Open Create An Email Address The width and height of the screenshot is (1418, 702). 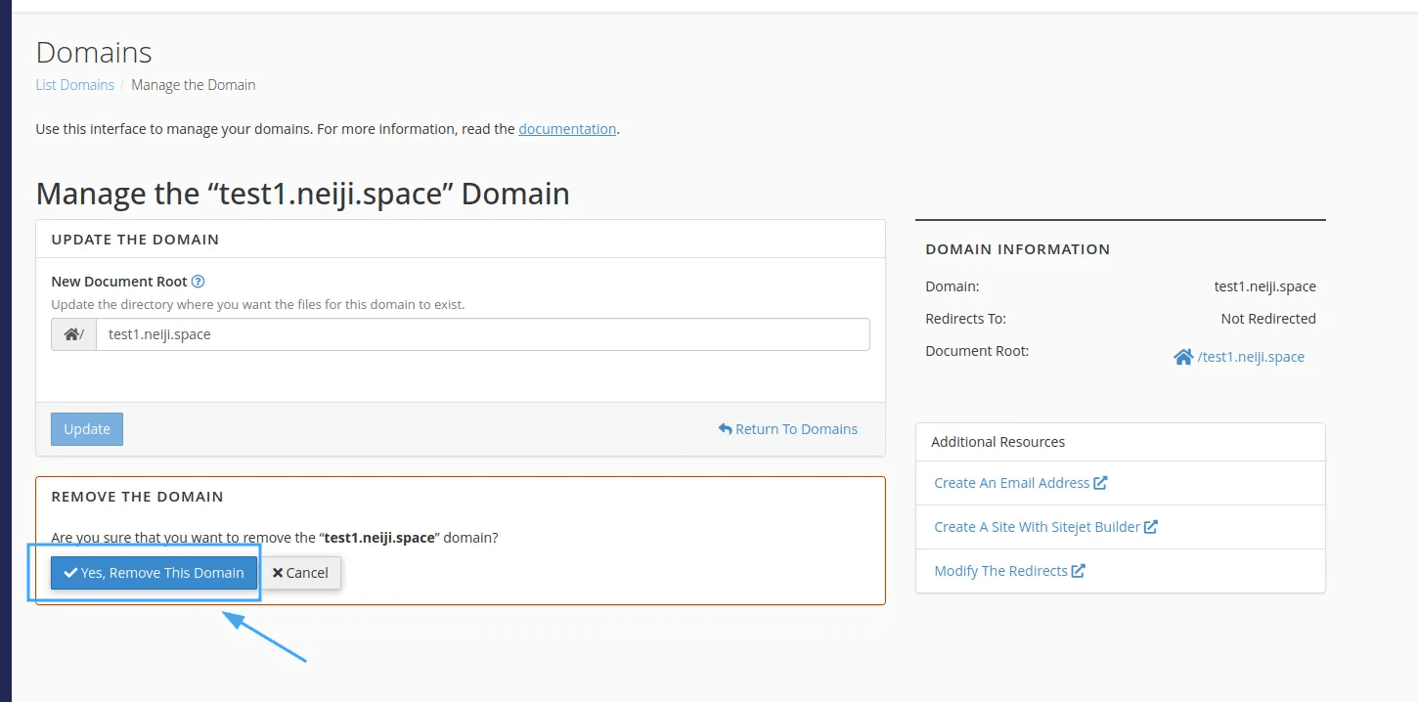[1012, 482]
